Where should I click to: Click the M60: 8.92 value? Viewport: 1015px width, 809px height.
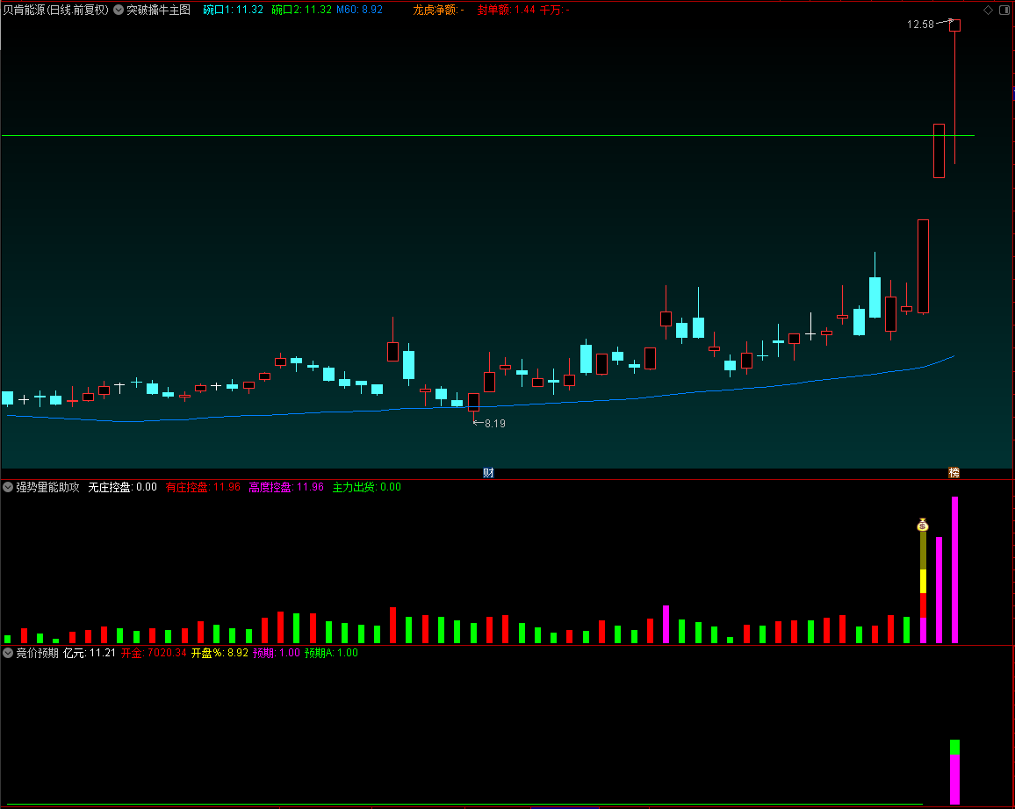(x=359, y=10)
